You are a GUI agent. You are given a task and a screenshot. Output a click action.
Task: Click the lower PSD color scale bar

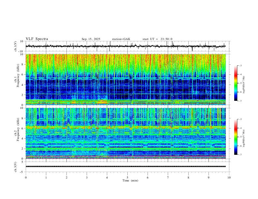tap(236, 137)
